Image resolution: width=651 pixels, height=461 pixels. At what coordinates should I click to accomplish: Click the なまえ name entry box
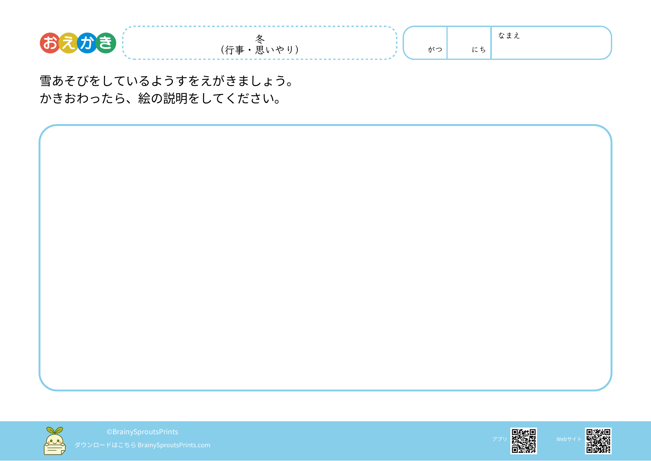click(x=551, y=46)
